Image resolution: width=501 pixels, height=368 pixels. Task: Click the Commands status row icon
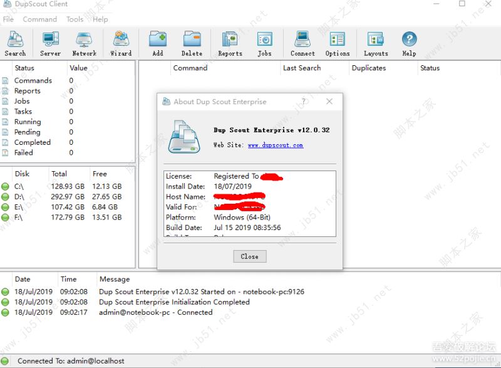tap(5, 81)
